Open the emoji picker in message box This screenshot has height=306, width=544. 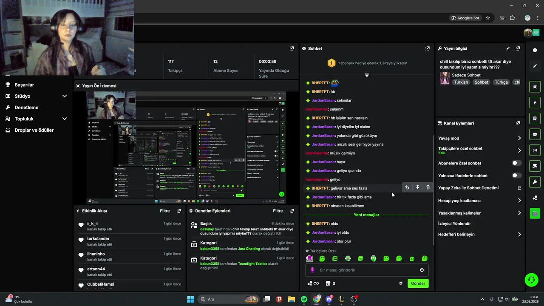pos(422,270)
